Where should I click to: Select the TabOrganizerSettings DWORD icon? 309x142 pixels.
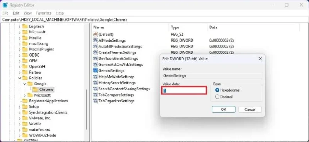[95, 101]
